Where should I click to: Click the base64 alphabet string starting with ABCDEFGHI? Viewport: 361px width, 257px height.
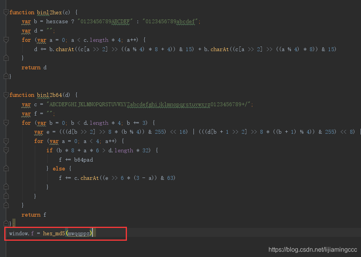149,104
